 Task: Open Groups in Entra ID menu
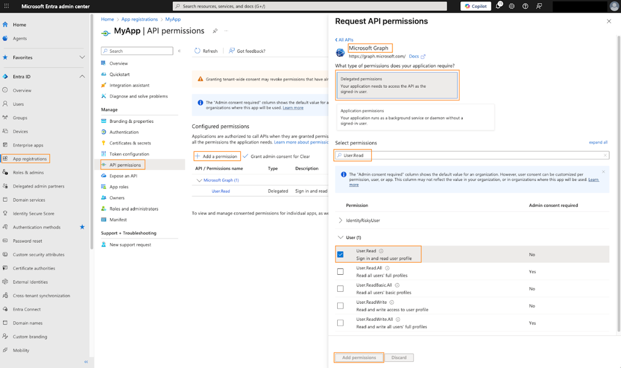pyautogui.click(x=20, y=118)
